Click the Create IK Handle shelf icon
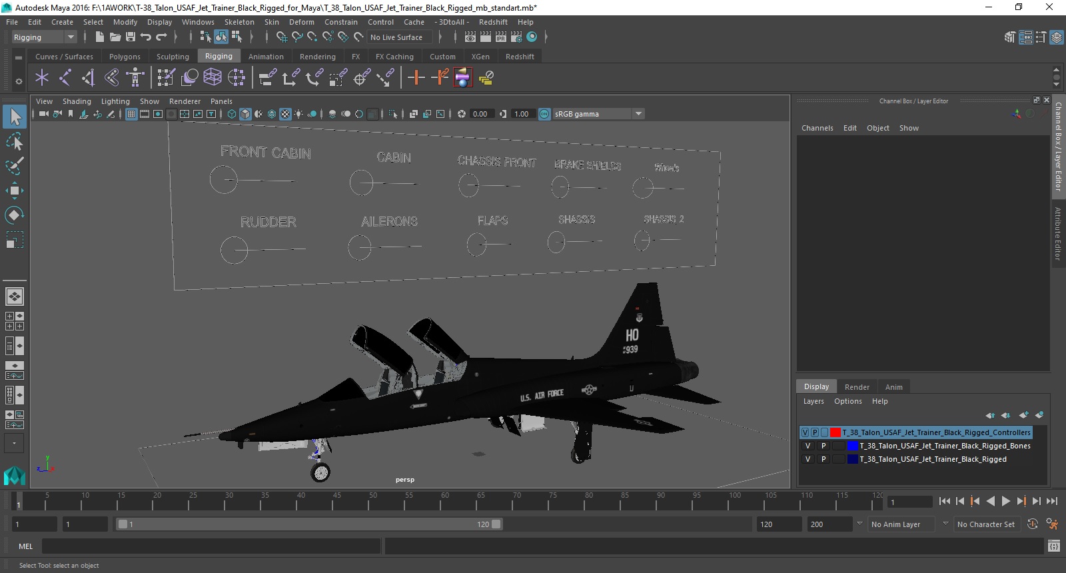The width and height of the screenshot is (1066, 573). 89,78
